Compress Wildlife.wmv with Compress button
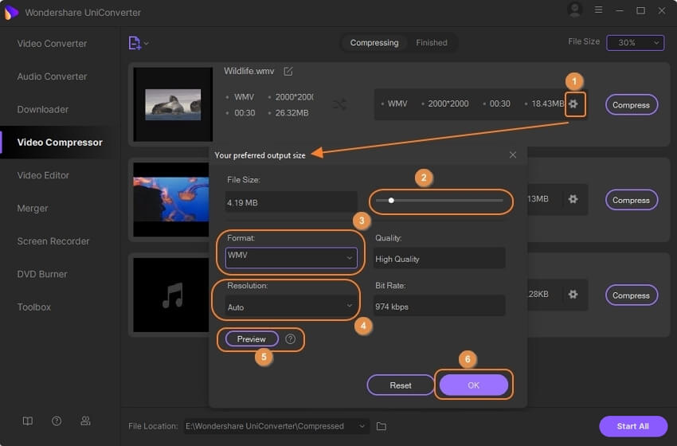This screenshot has width=677, height=446. [632, 105]
